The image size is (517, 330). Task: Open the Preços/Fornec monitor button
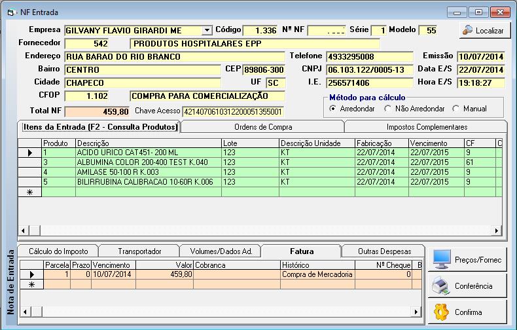coord(467,260)
